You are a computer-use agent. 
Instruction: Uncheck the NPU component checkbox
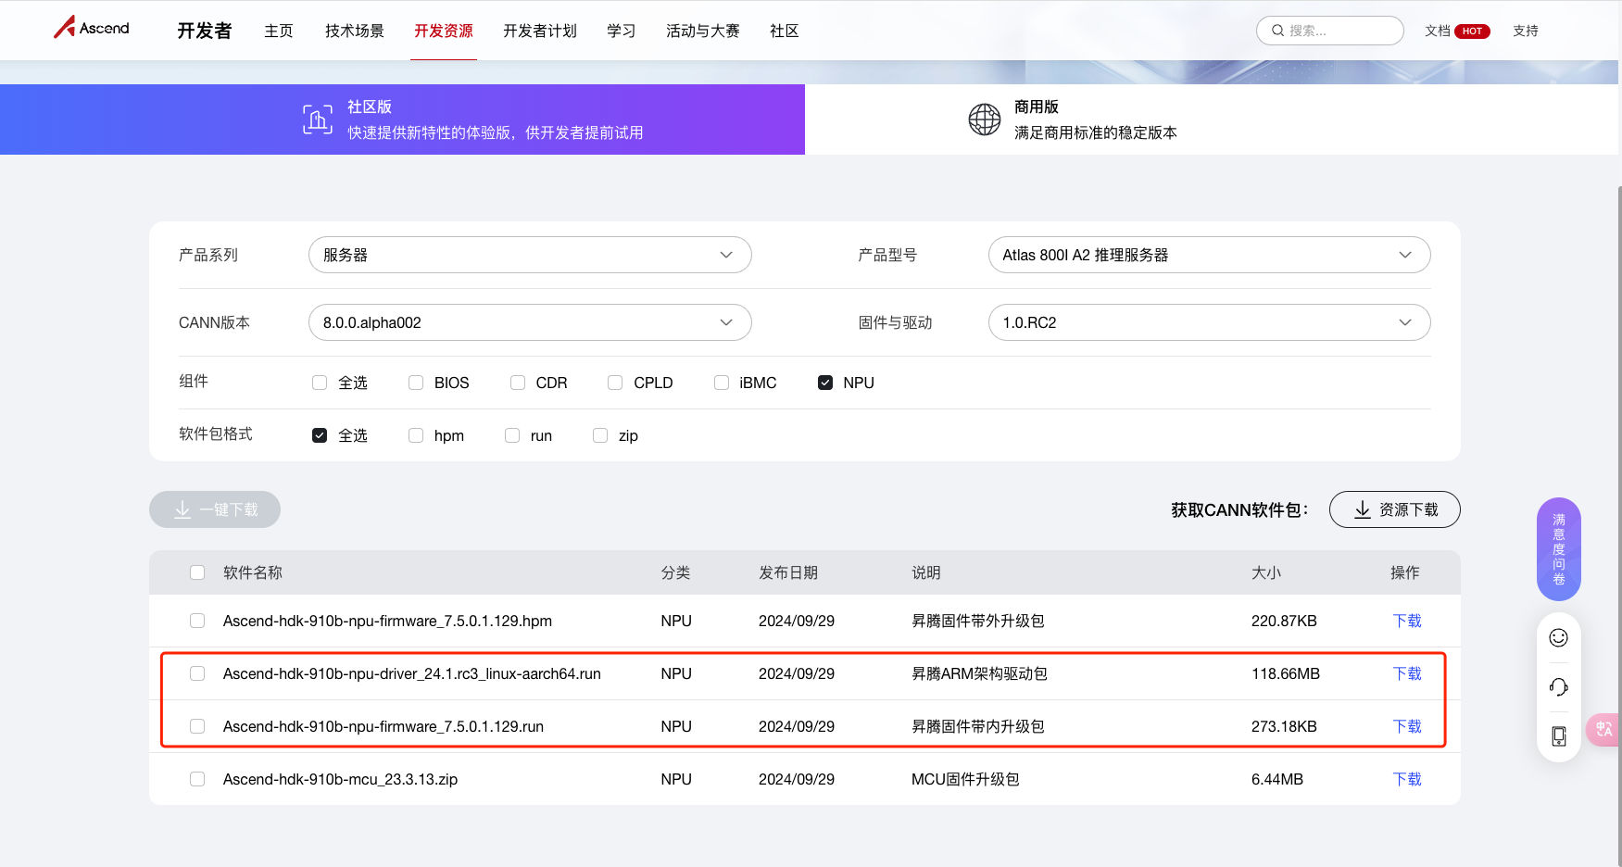[x=825, y=383]
